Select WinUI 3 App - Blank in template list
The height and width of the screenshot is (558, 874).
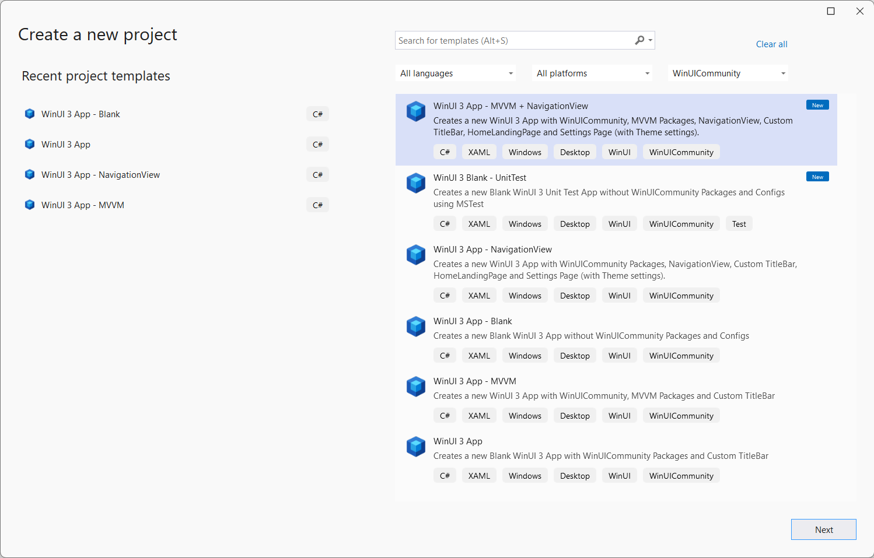coord(473,321)
